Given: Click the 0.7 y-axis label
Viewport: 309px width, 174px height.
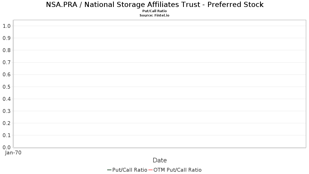Looking at the screenshot, I should tap(7, 62).
